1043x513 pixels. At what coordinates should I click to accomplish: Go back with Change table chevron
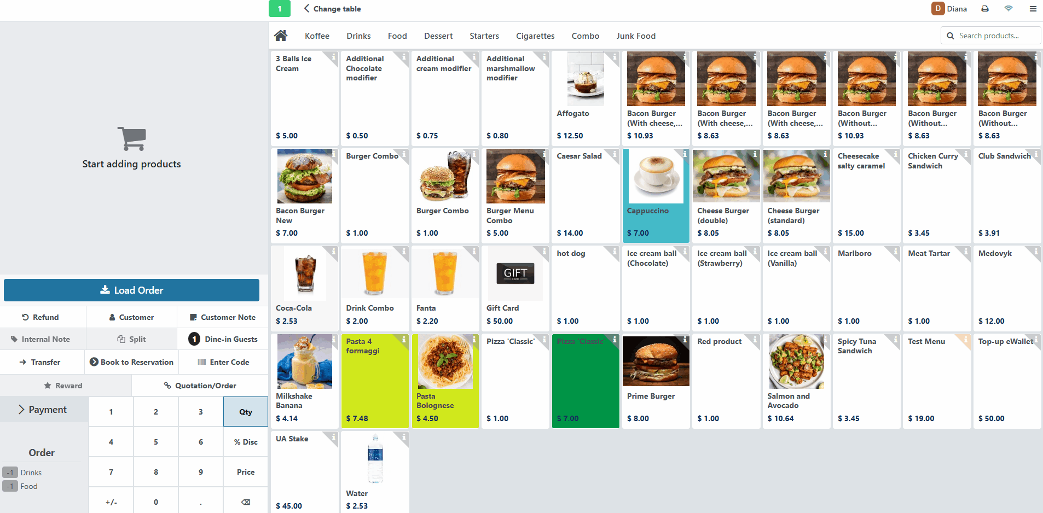tap(307, 9)
